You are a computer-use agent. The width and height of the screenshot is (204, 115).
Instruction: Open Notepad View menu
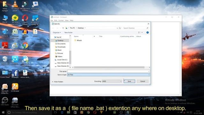coord(67,20)
